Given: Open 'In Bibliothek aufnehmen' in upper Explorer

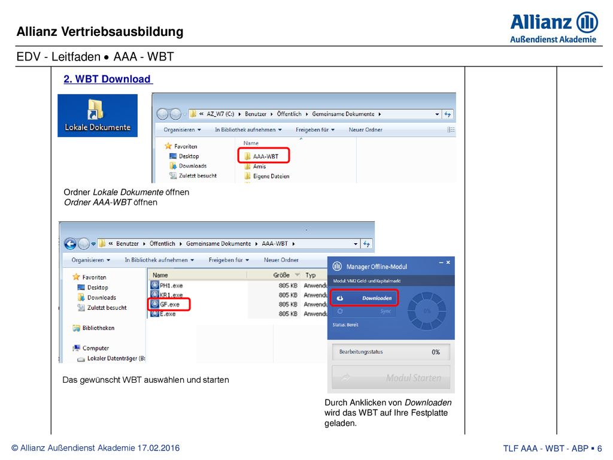Looking at the screenshot, I should [x=248, y=129].
